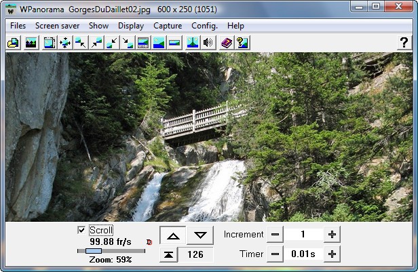Toggle sound with the speaker icon

[x=208, y=43]
